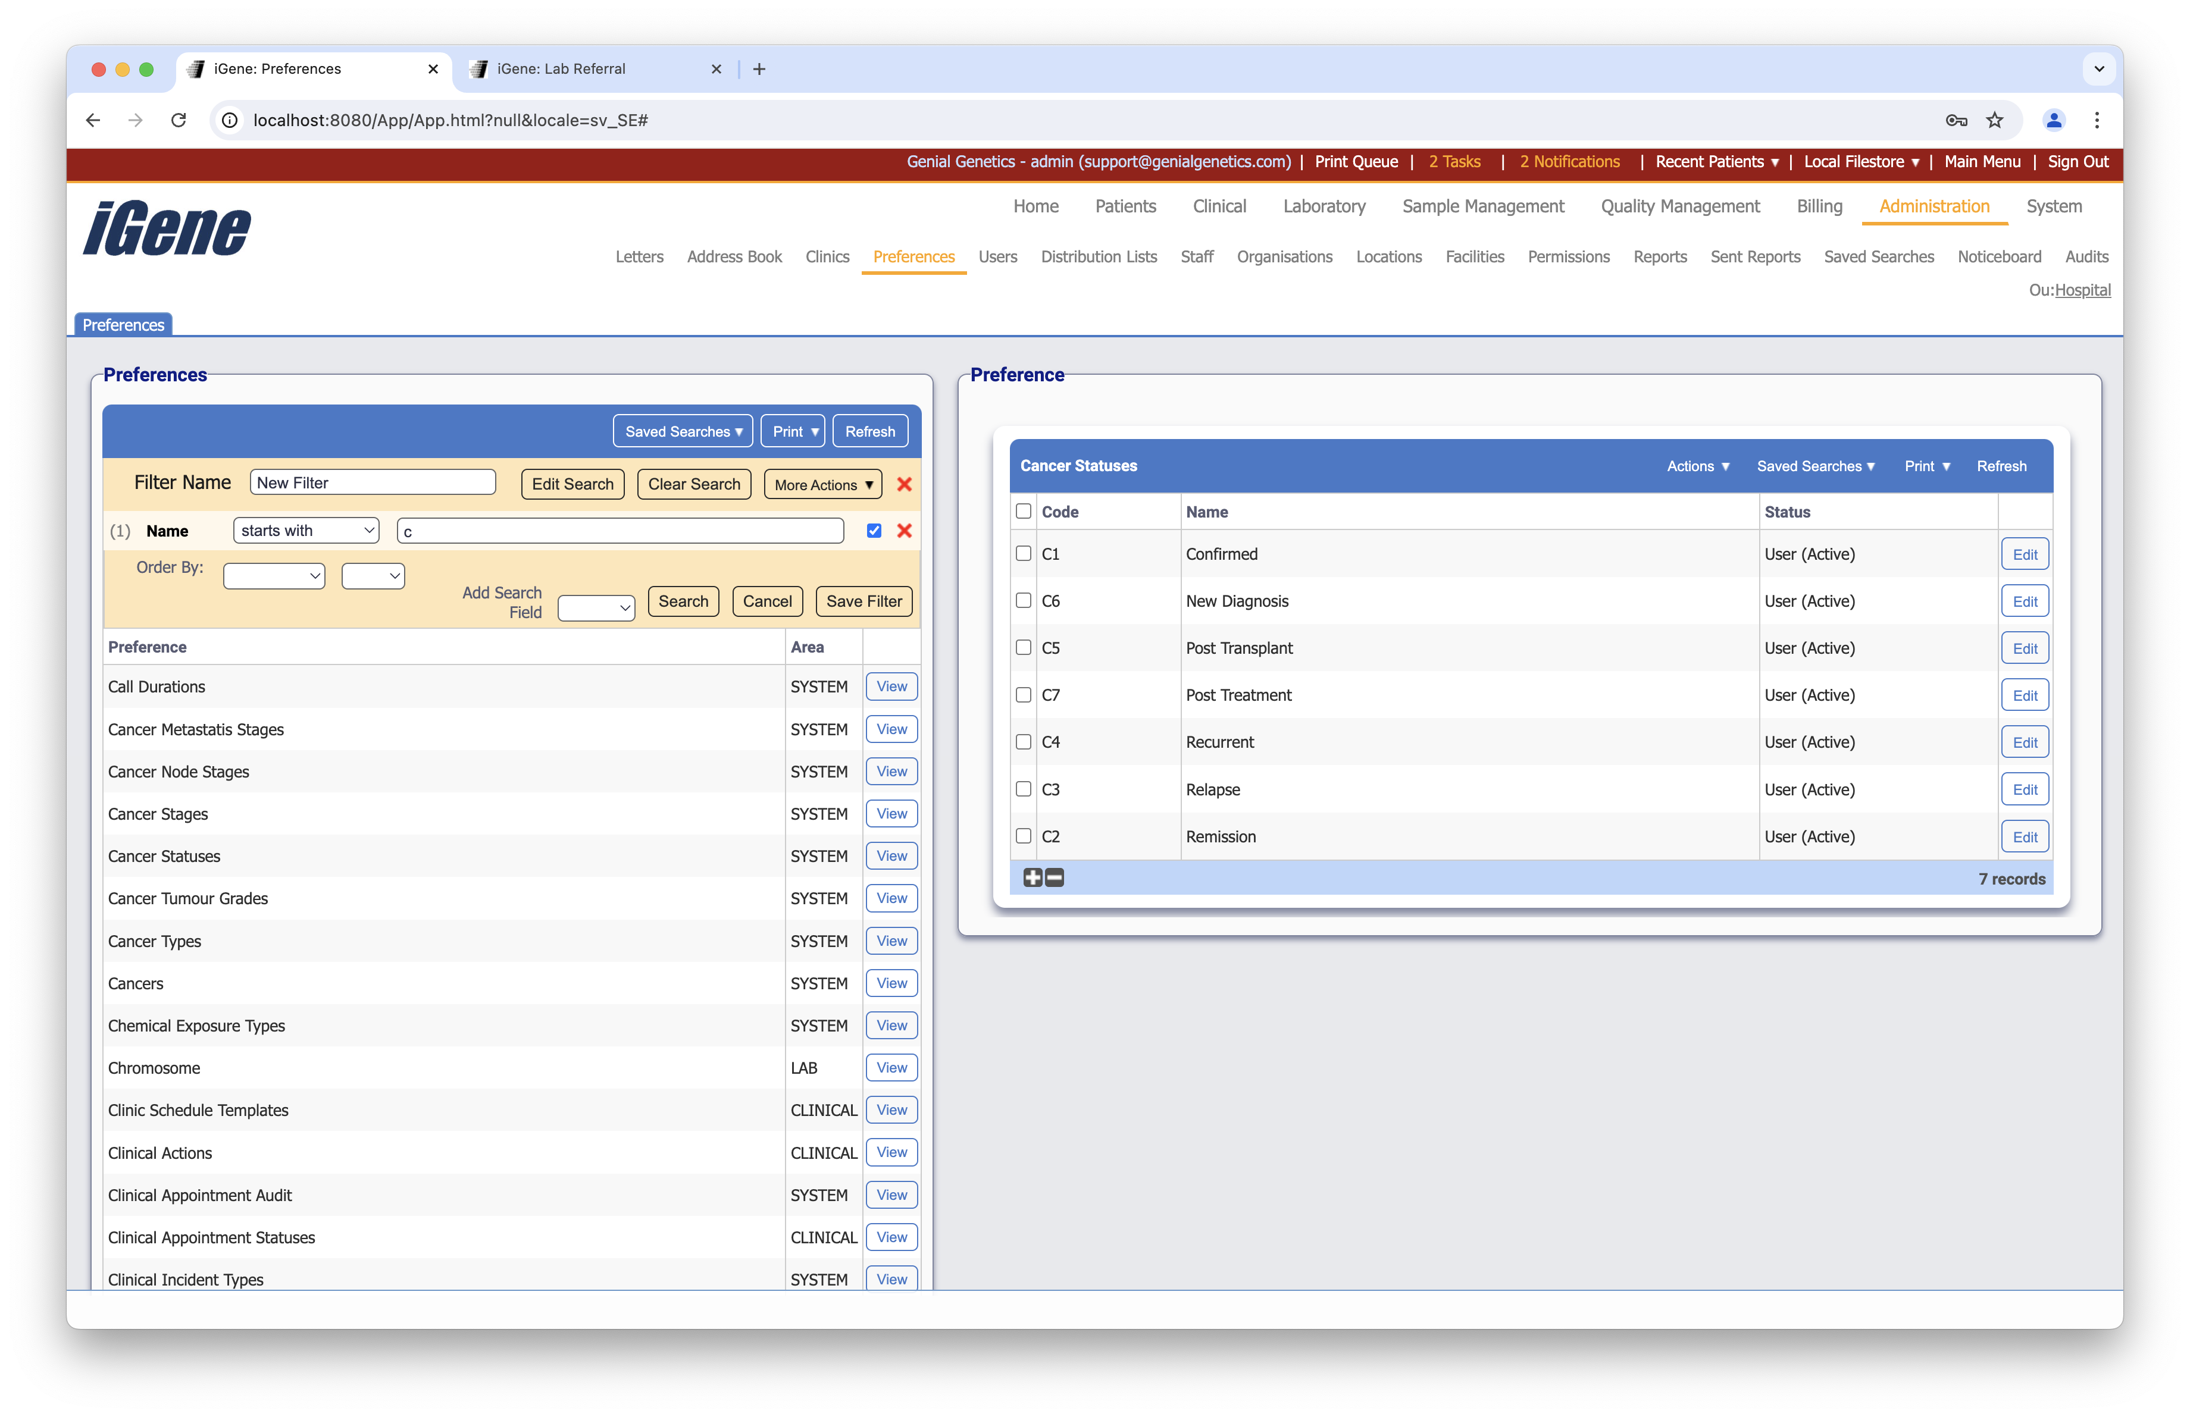Toggle the Name criterion enabled checkbox
2190x1417 pixels.
(873, 531)
